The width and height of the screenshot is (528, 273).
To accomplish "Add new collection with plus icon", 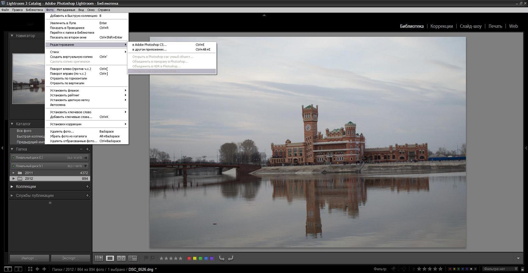I will click(x=87, y=187).
